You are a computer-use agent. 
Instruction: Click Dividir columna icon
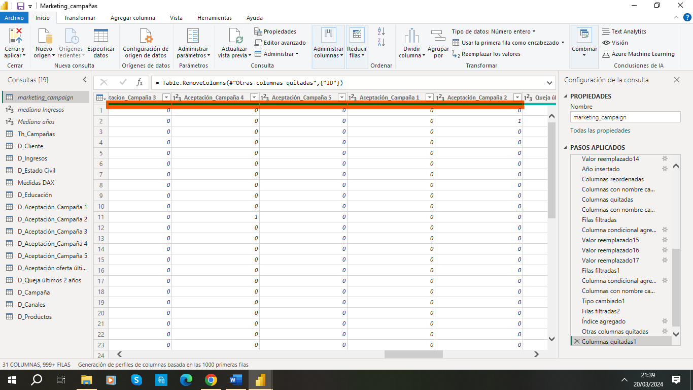pyautogui.click(x=412, y=37)
